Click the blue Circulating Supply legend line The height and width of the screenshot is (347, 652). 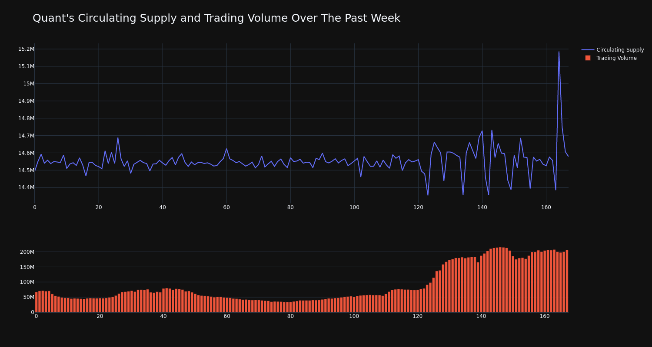[x=588, y=50]
